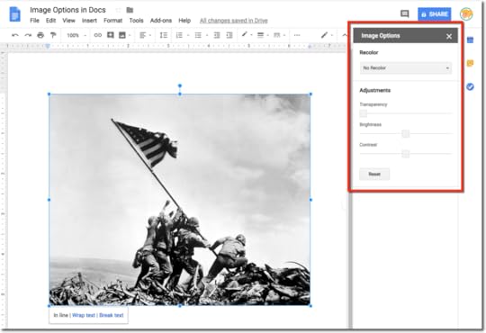This screenshot has width=486, height=333.
Task: Expand the Insert image dropdown arrow
Action: pyautogui.click(x=130, y=35)
